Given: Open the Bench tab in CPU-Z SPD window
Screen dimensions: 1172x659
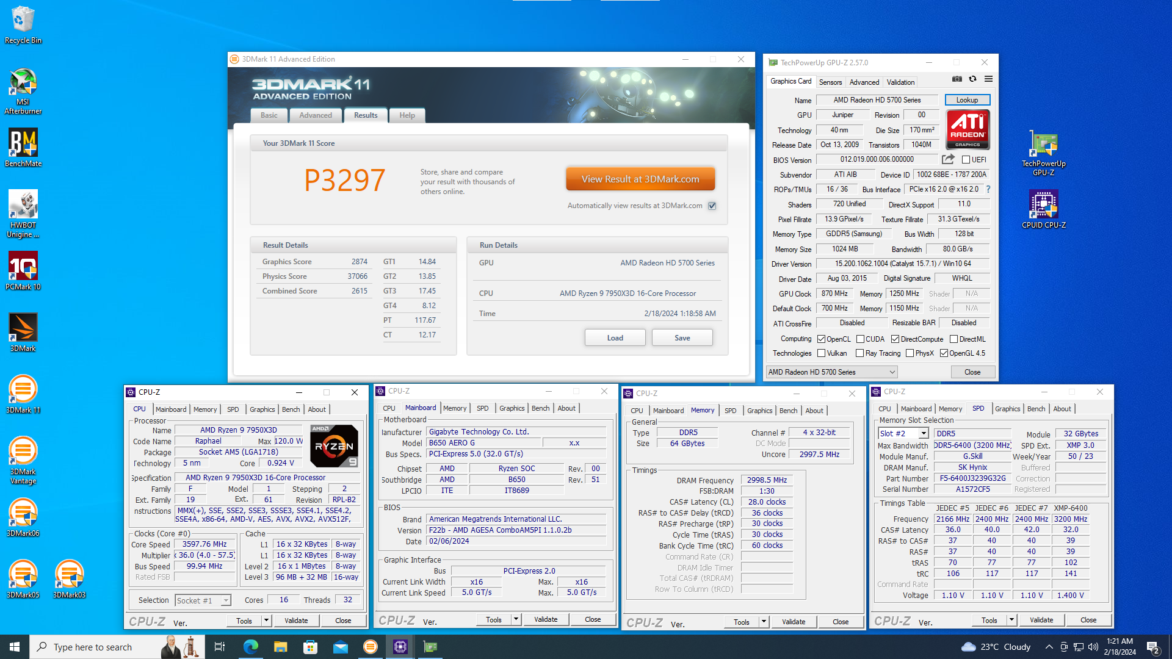Looking at the screenshot, I should pyautogui.click(x=1036, y=409).
